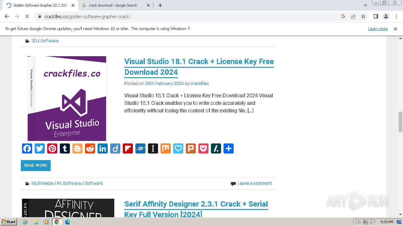Open 3D category link
The width and height of the screenshot is (403, 226).
(34, 41)
